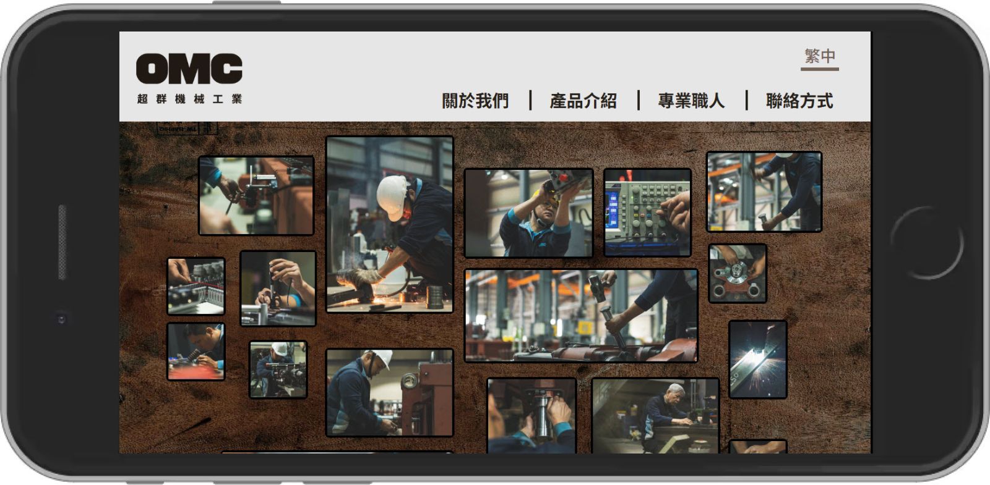This screenshot has width=990, height=485.
Task: Open the worker inspecting red surface photo
Action: point(196,351)
